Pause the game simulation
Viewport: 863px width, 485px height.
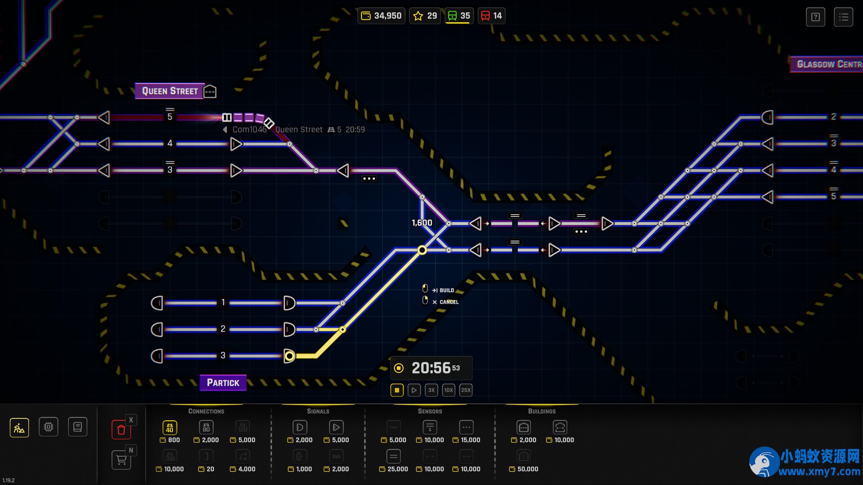pyautogui.click(x=397, y=390)
